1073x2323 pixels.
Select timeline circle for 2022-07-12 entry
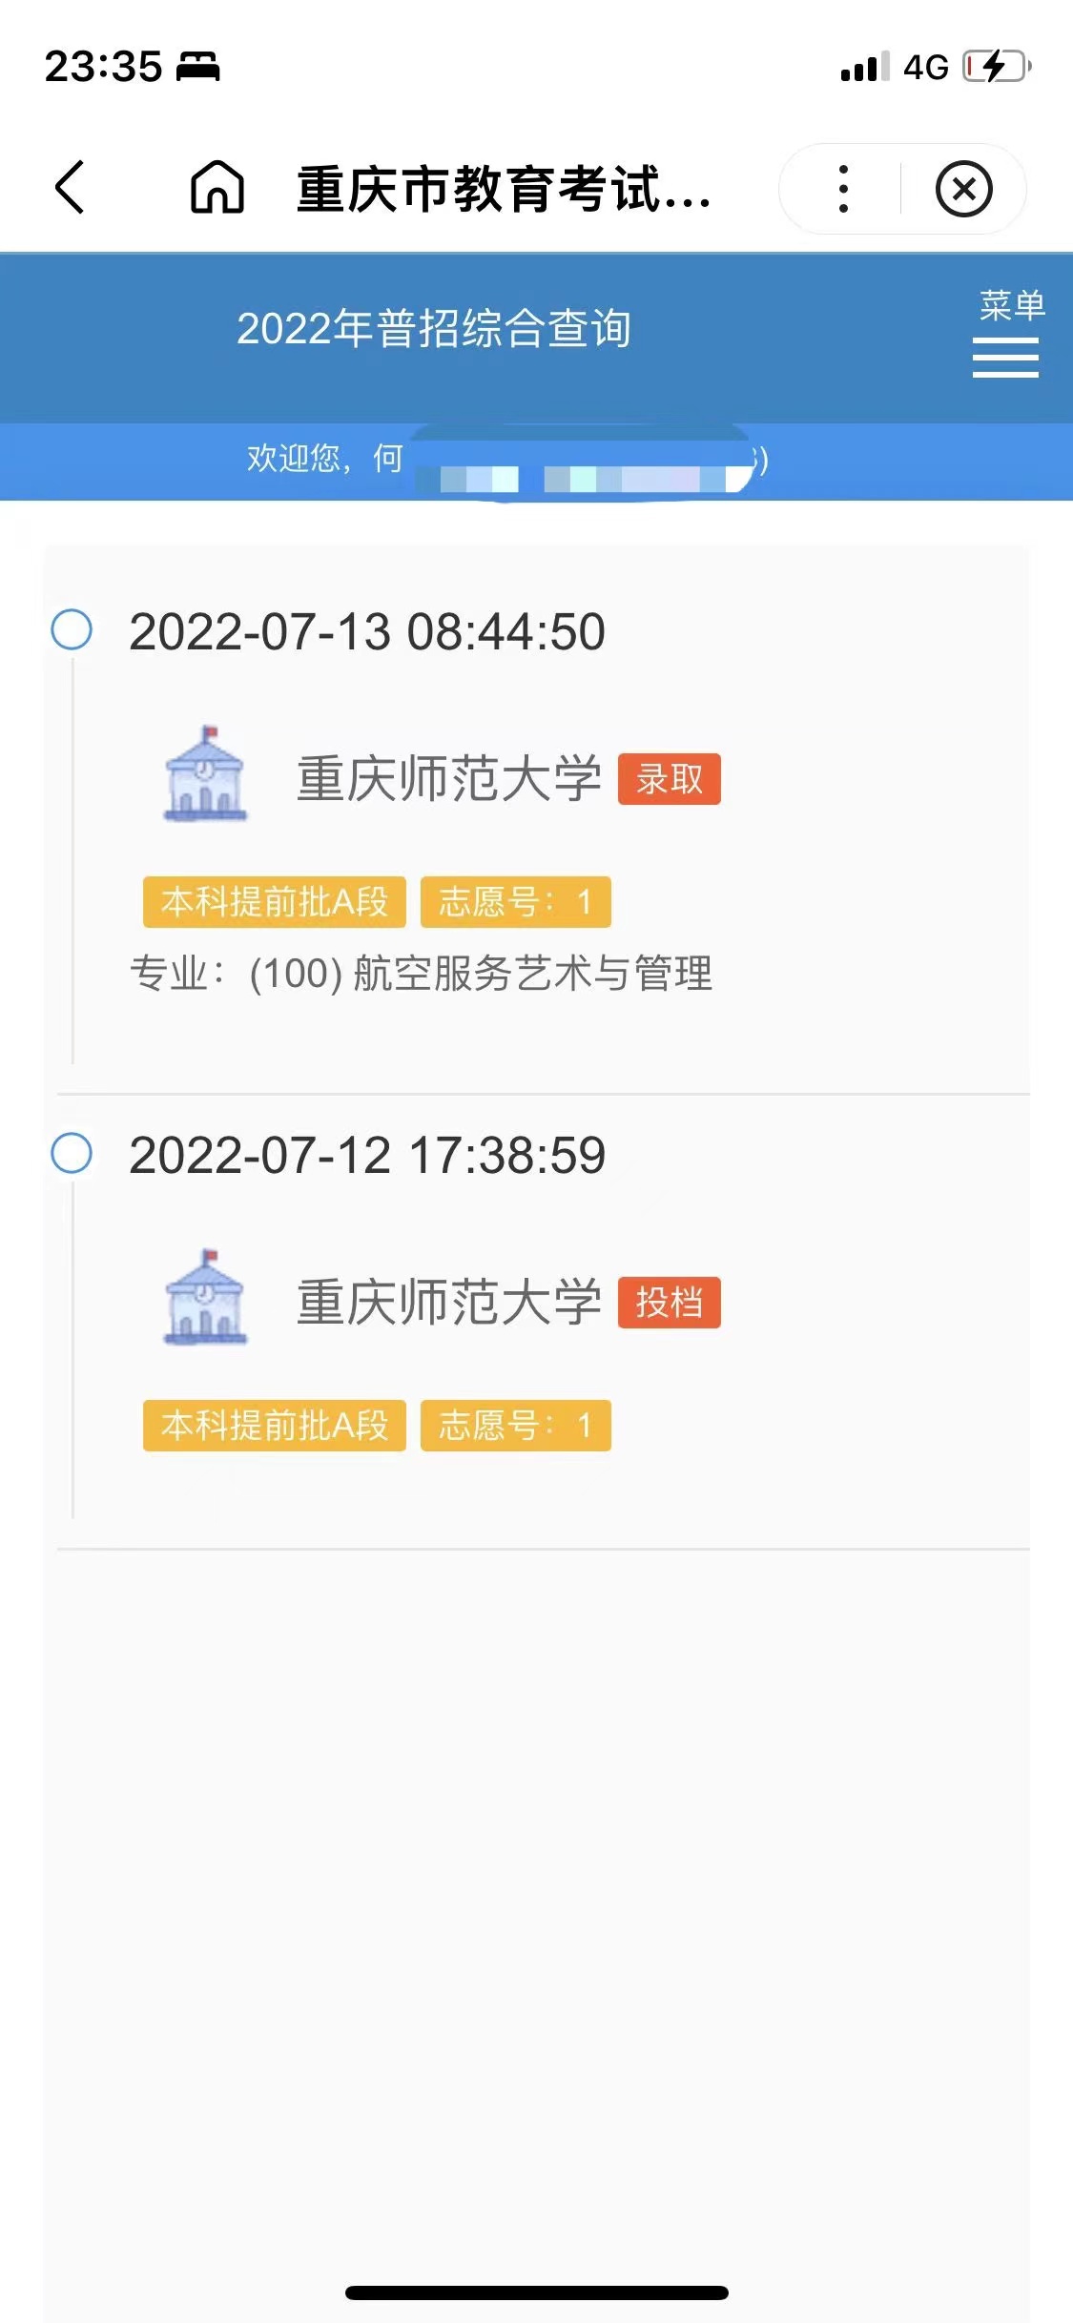(72, 1153)
